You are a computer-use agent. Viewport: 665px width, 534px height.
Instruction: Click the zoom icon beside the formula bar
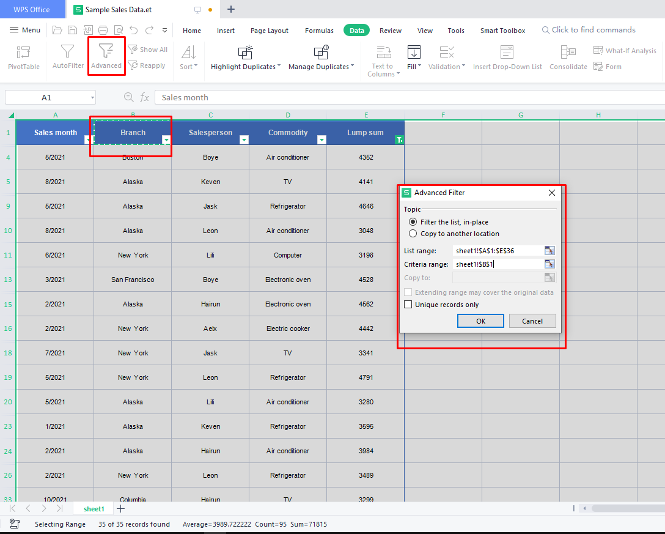tap(128, 97)
